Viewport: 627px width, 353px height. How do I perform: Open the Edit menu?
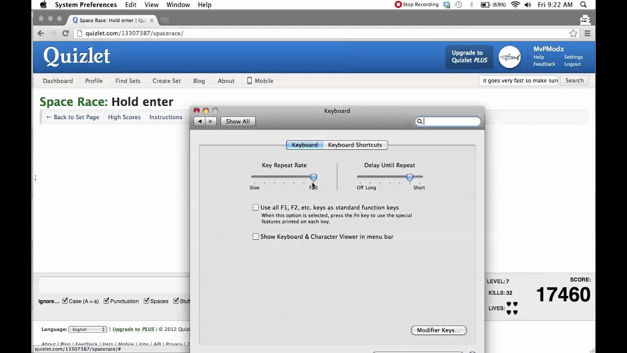(131, 5)
